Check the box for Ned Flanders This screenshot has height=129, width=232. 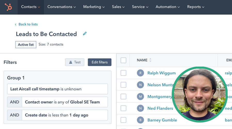[x=123, y=108]
